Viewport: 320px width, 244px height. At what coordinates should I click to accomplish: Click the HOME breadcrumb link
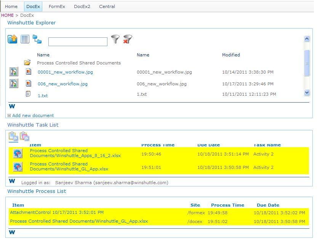7,15
